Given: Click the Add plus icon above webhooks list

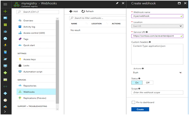Looking at the screenshot, I should pos(71,11).
